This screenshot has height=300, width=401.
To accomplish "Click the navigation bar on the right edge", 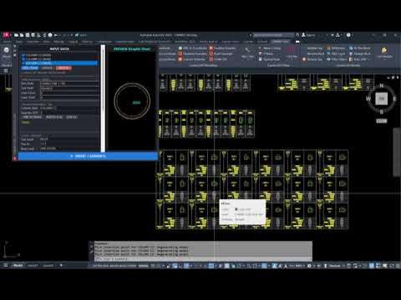I will tap(397, 152).
